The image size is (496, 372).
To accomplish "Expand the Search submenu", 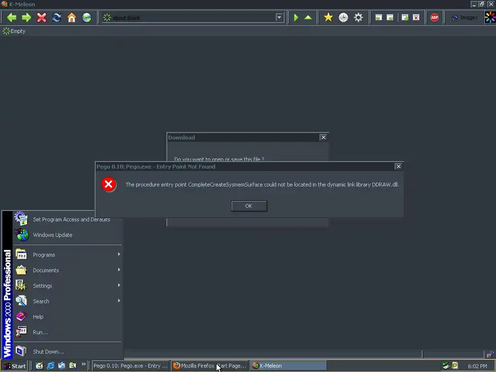I will point(67,301).
